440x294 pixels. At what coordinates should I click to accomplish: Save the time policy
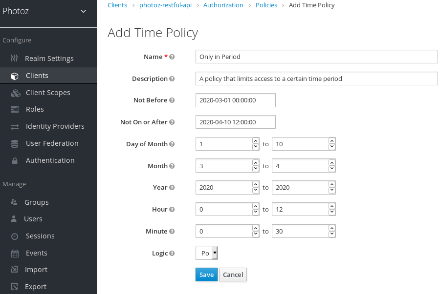click(x=206, y=274)
